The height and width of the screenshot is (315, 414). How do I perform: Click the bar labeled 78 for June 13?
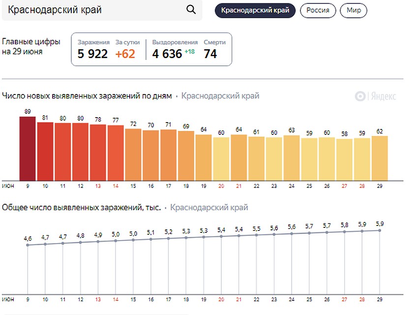[98, 153]
